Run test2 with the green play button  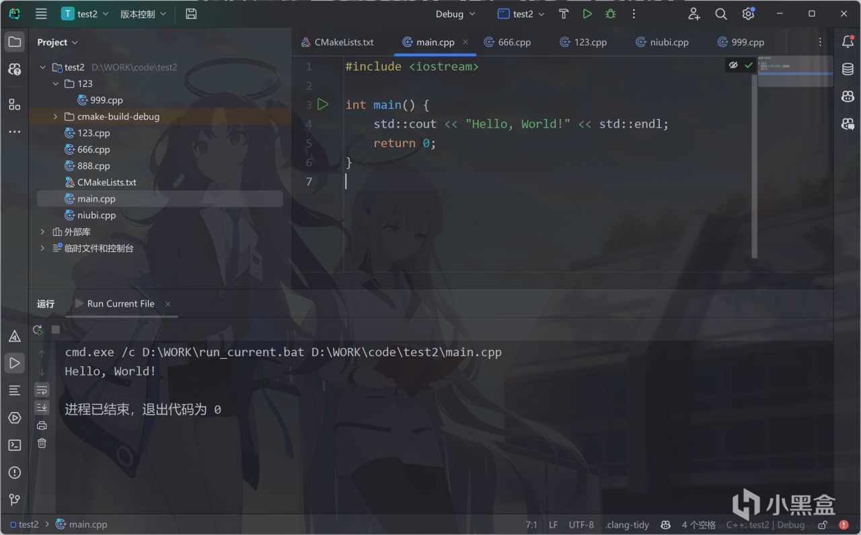[587, 13]
